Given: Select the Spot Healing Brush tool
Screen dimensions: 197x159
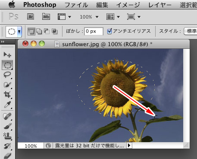Looking at the screenshot, I should pyautogui.click(x=7, y=116).
